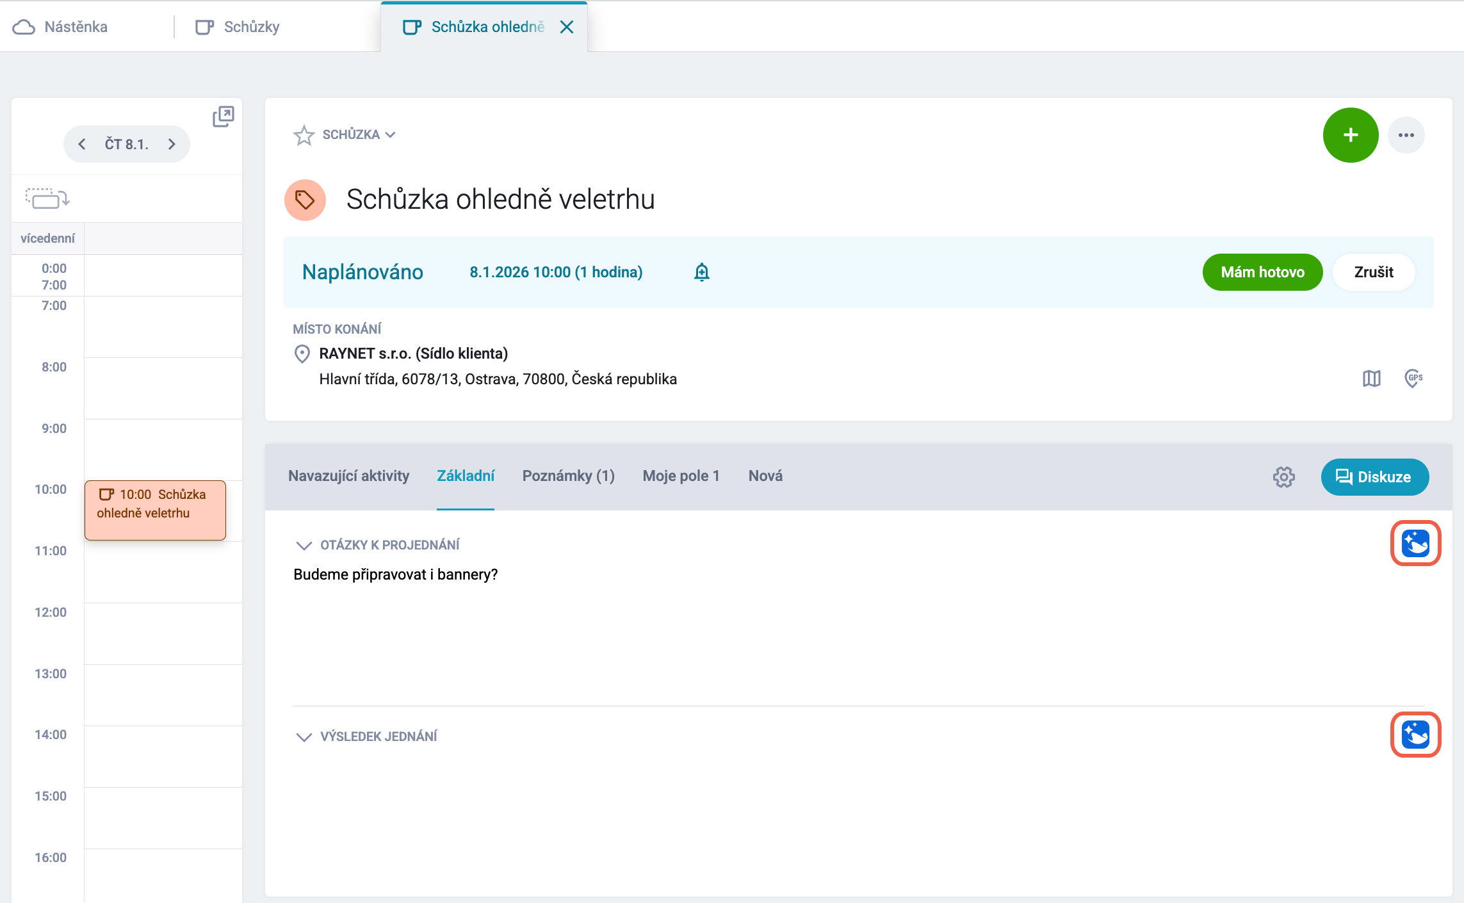Open the Poznámky (1) tab
Viewport: 1464px width, 903px height.
pyautogui.click(x=569, y=476)
